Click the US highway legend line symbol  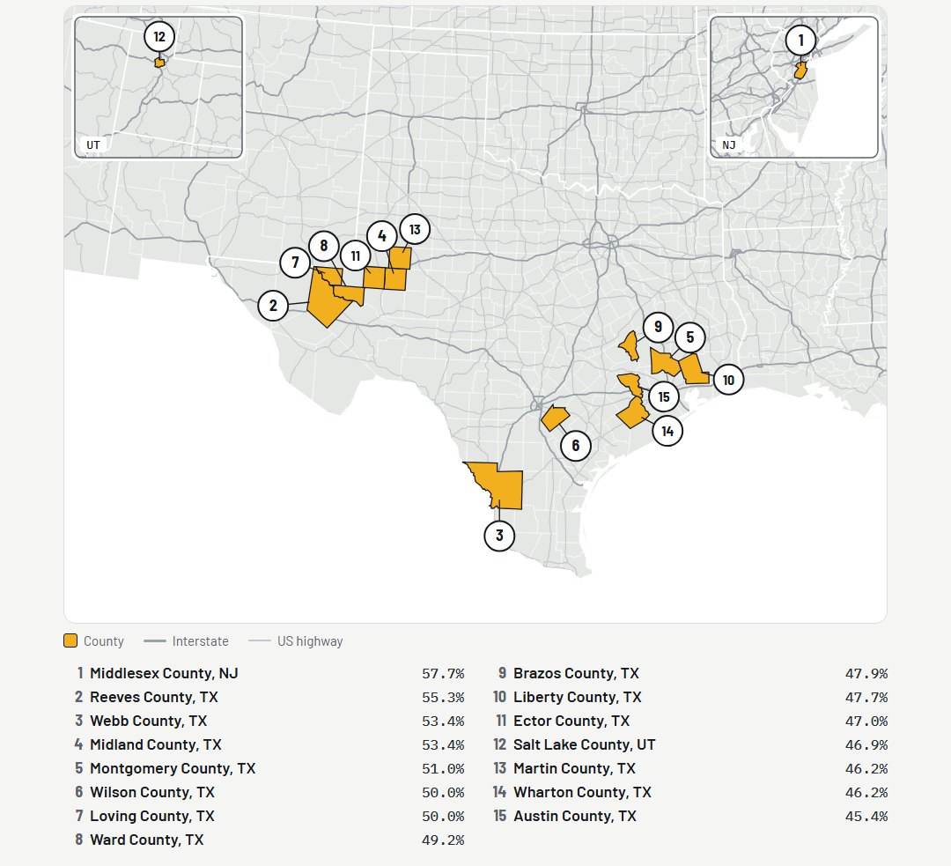click(x=260, y=640)
